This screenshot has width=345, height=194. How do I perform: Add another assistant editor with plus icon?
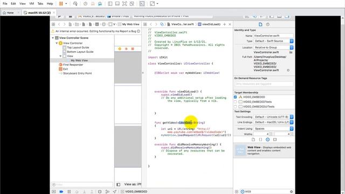pyautogui.click(x=224, y=24)
